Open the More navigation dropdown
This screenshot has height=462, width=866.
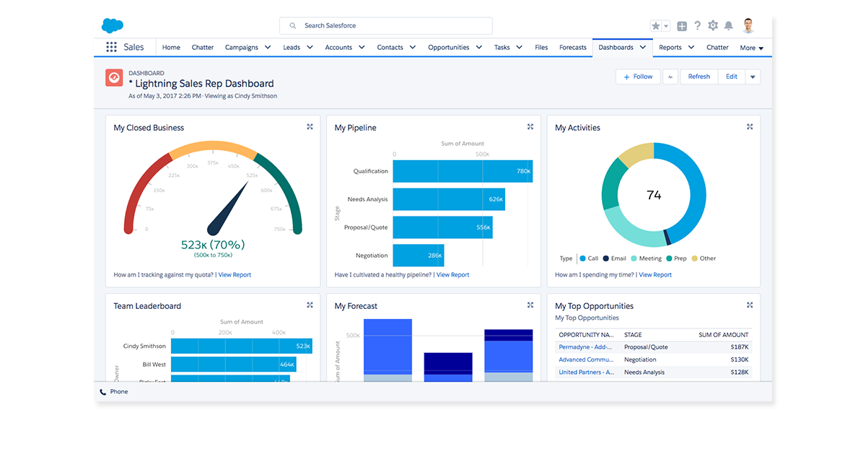click(751, 48)
